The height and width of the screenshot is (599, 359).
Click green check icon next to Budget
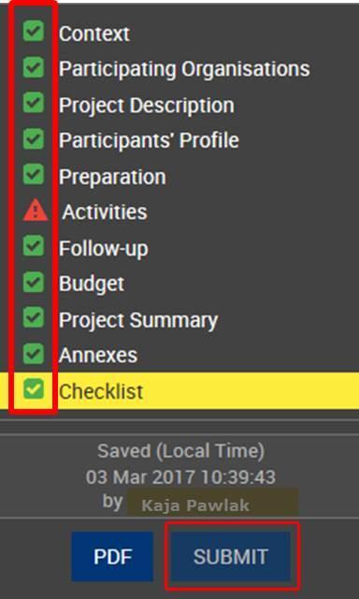coord(34,282)
